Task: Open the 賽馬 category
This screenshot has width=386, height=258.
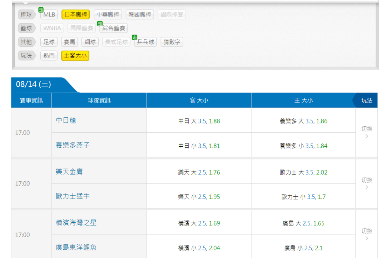Action: click(69, 42)
